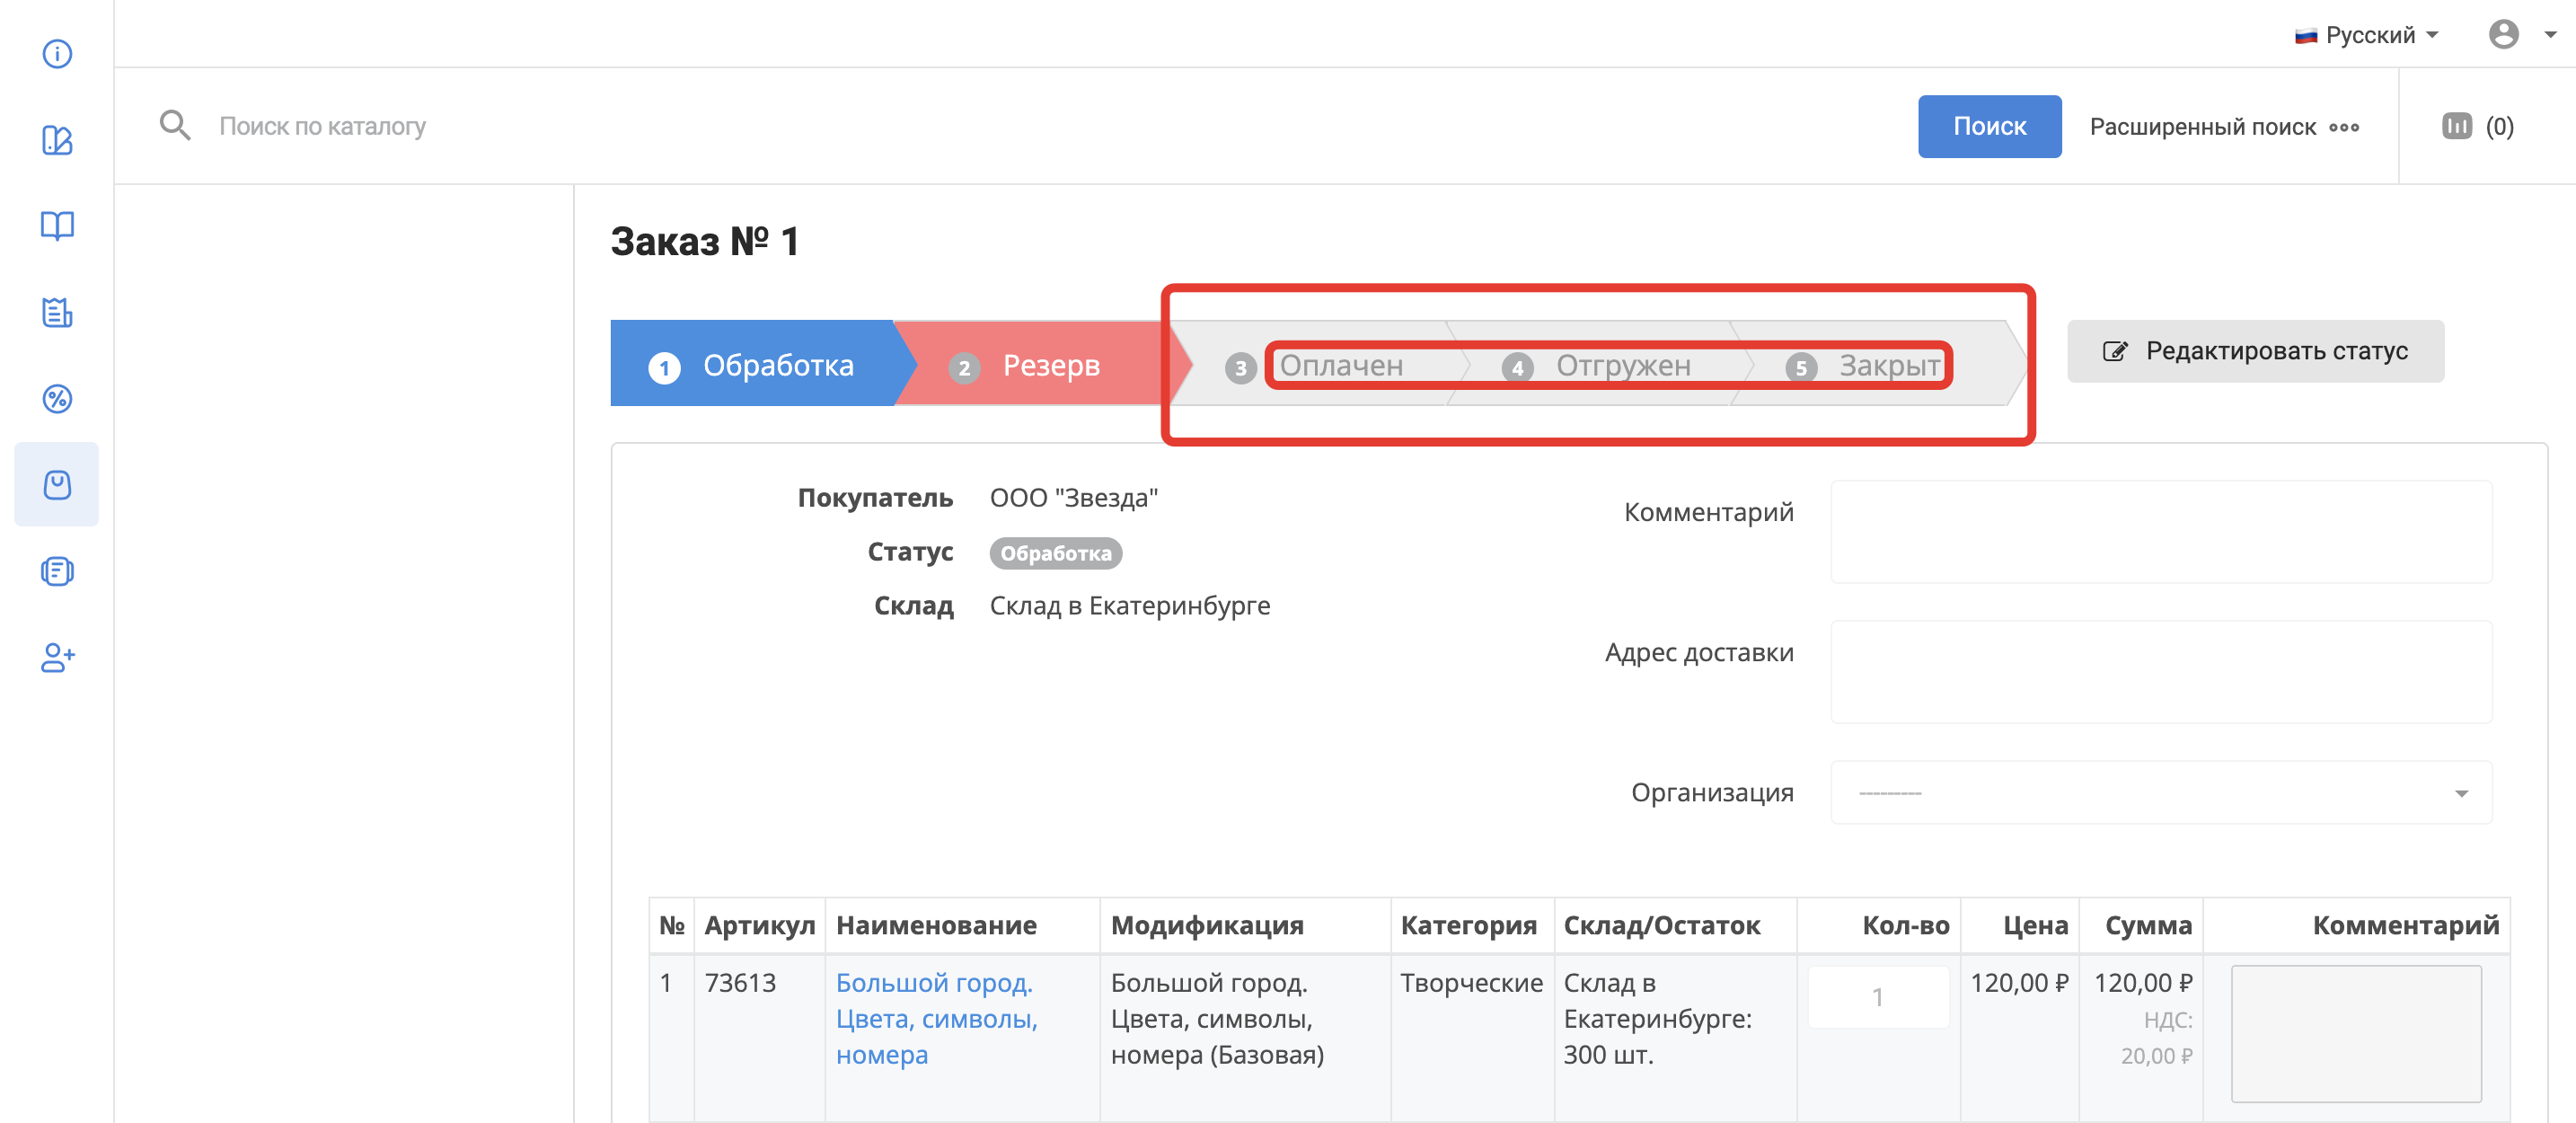Click Редактировать статус button
Viewport: 2576px width, 1123px height.
(x=2254, y=351)
